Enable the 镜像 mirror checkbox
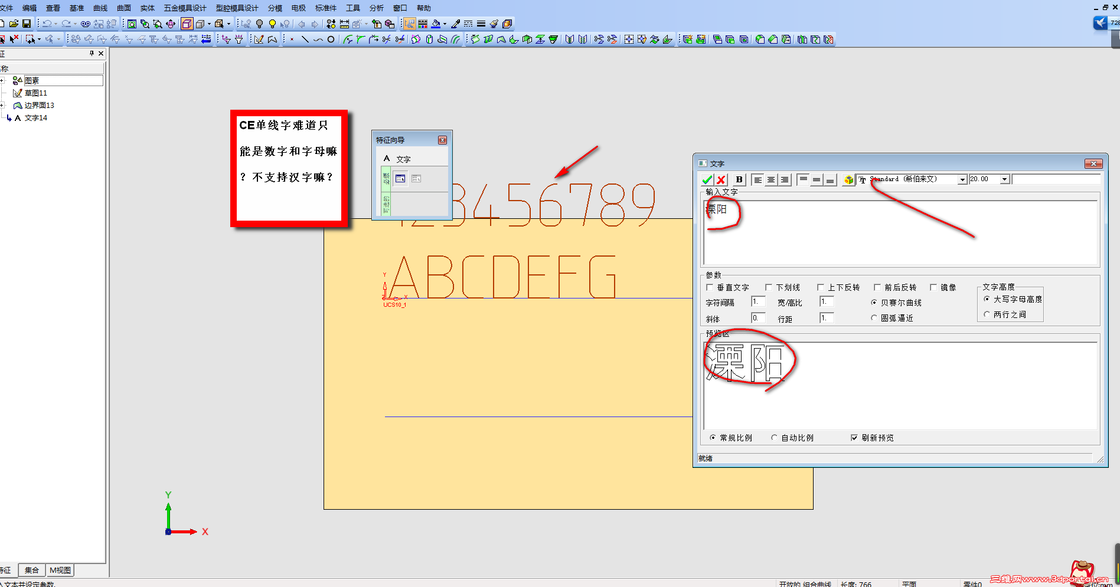1120x587 pixels. [x=933, y=287]
